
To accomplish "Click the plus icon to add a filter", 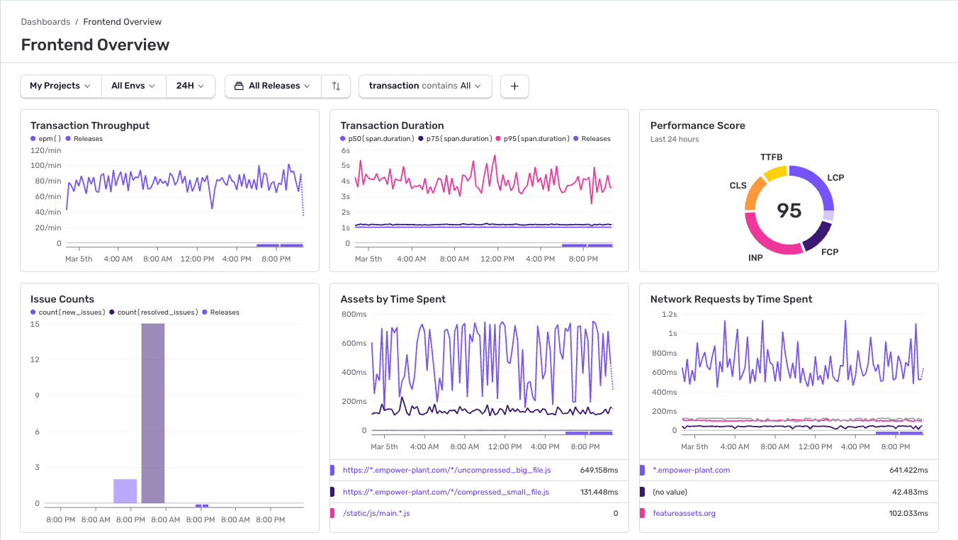I will click(514, 86).
